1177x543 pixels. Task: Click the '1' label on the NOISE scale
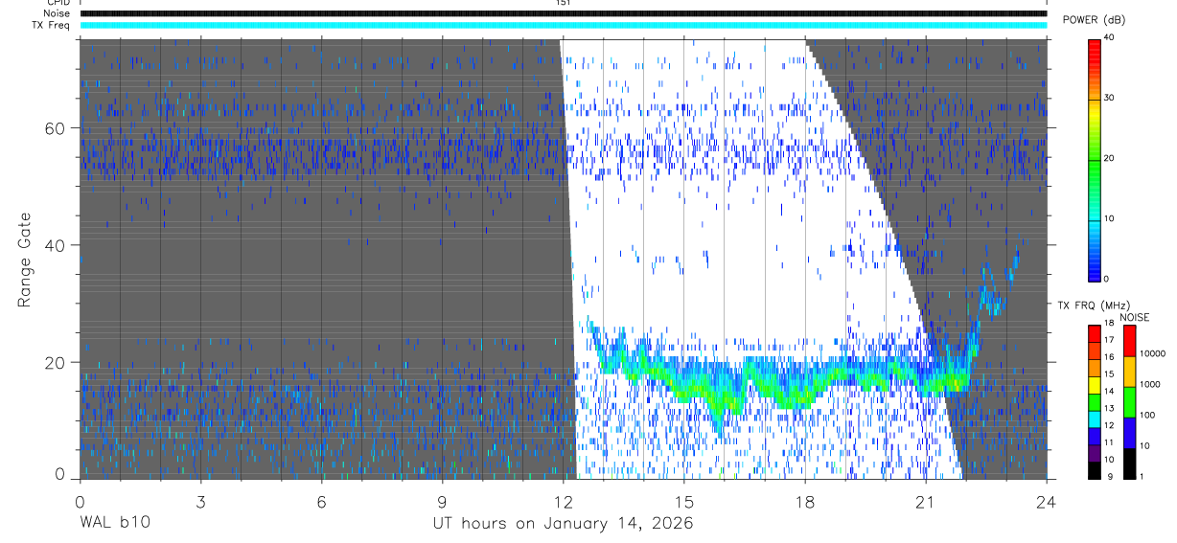click(1142, 477)
